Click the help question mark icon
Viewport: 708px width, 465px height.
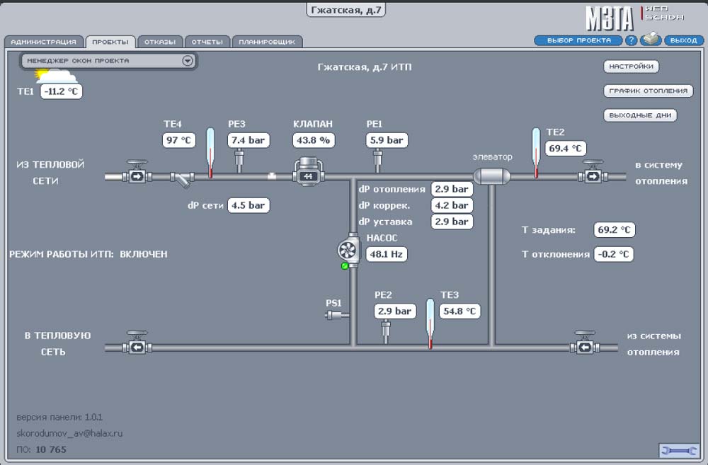pyautogui.click(x=631, y=40)
